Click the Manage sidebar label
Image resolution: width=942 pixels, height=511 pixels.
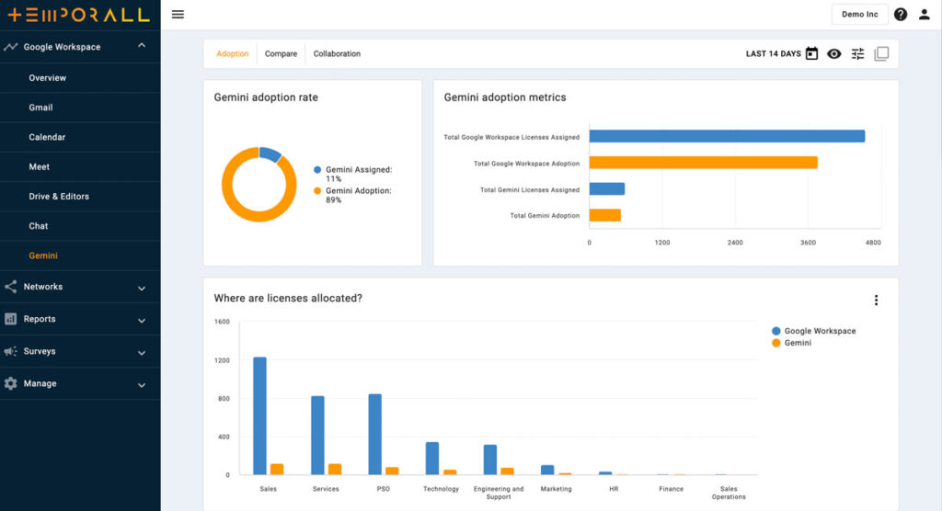coord(40,383)
